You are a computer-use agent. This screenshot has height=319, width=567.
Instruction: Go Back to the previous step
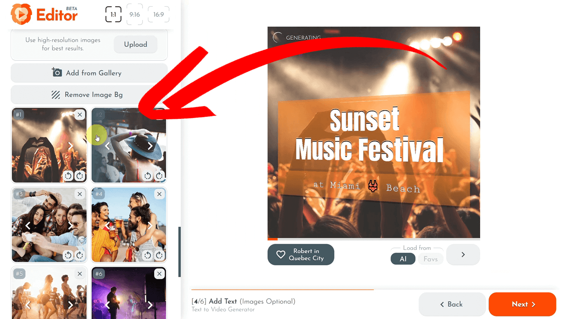point(452,304)
